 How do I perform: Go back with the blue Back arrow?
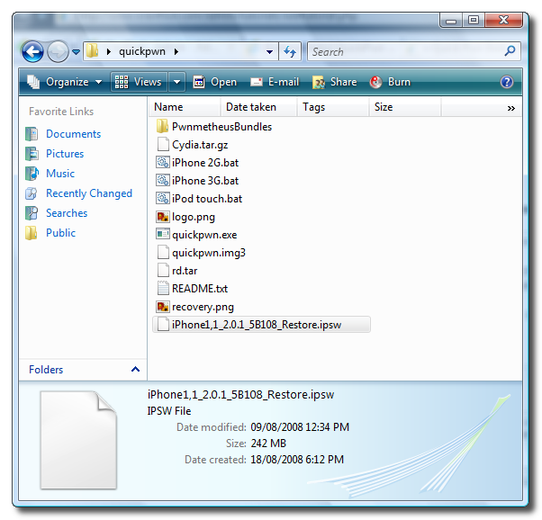32,51
